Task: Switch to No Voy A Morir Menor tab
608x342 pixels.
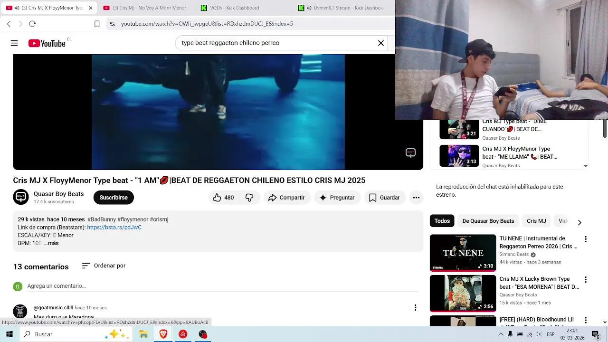Action: click(145, 8)
